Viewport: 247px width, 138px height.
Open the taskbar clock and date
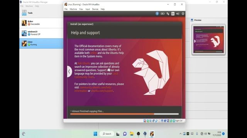click(x=217, y=134)
